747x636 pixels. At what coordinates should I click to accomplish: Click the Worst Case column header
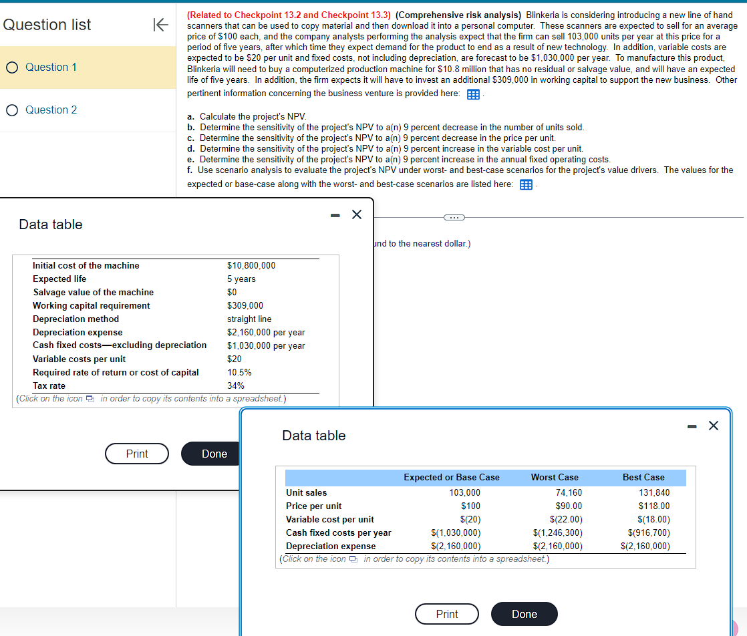555,477
